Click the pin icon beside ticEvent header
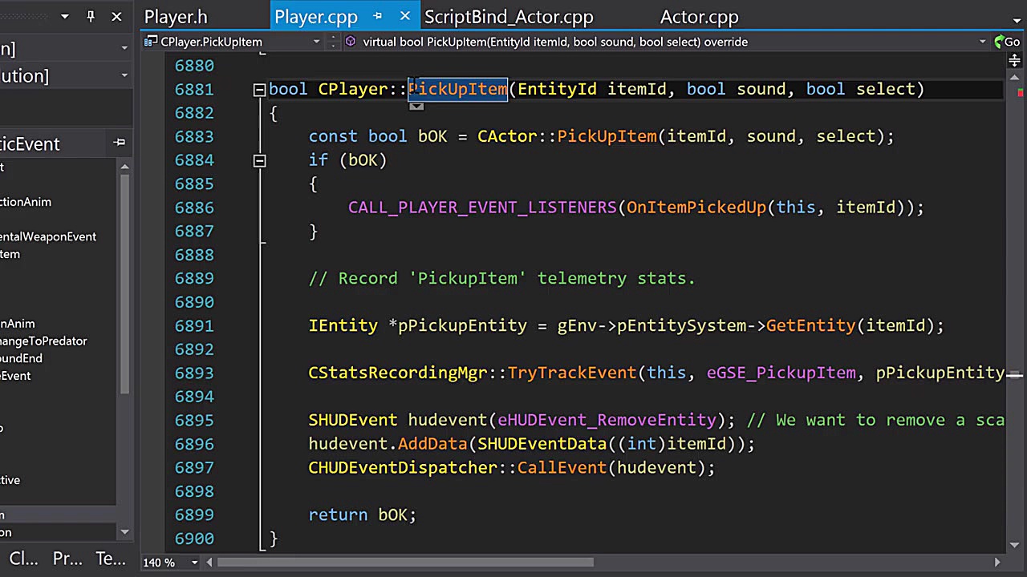 [x=120, y=143]
